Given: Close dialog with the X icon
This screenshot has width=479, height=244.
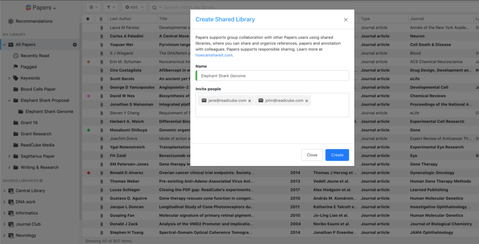Looking at the screenshot, I should [346, 20].
